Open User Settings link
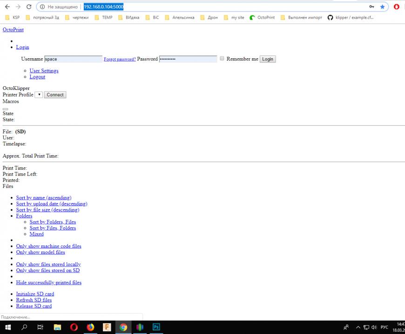405x334 pixels. (44, 71)
